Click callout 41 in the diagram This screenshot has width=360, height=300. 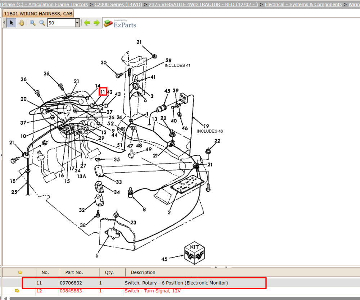click(153, 77)
